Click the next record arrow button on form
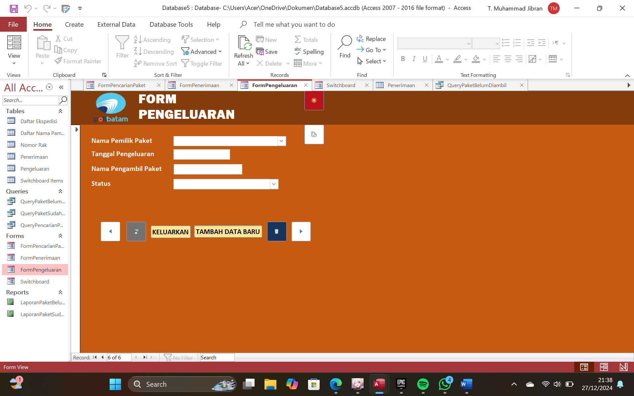Screen dimensions: 634x396 301,232
